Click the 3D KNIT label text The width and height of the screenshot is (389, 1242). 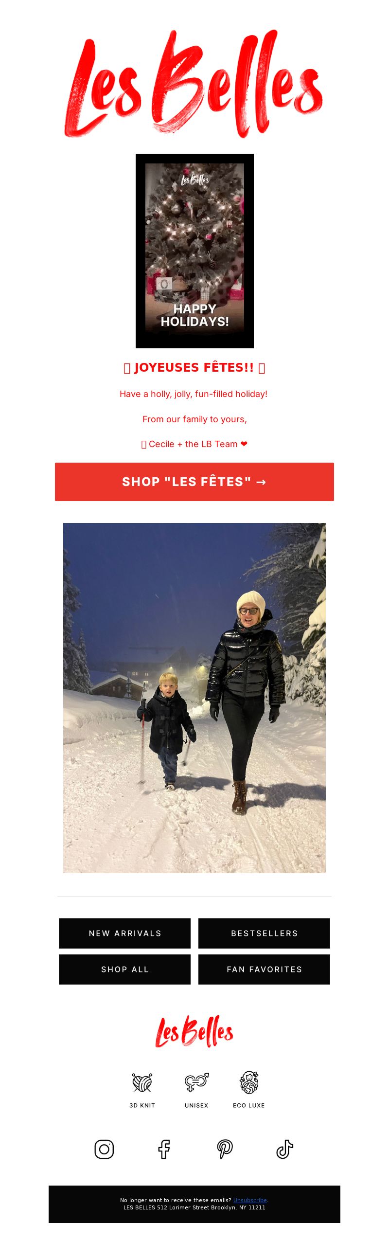142,1105
